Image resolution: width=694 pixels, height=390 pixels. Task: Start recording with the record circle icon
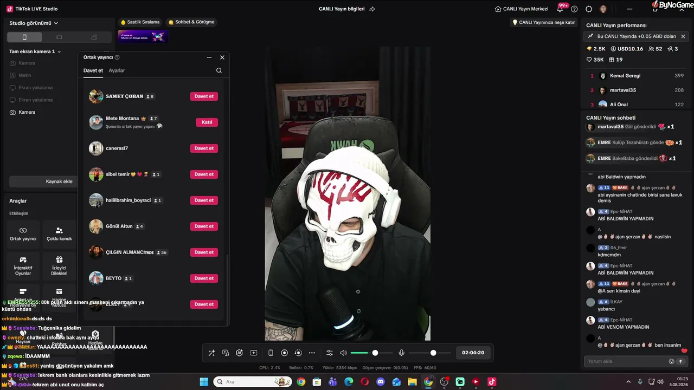pyautogui.click(x=284, y=353)
